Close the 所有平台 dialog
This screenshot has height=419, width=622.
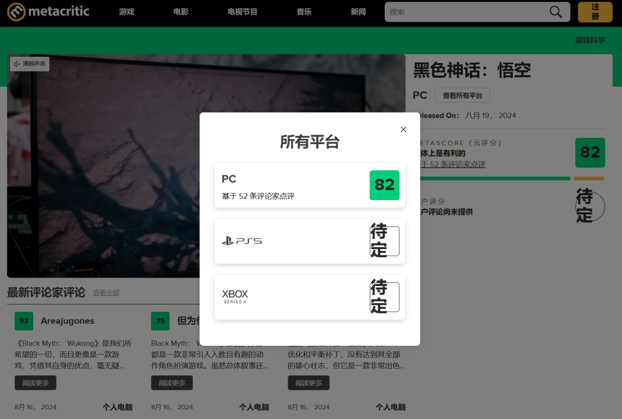(x=403, y=129)
